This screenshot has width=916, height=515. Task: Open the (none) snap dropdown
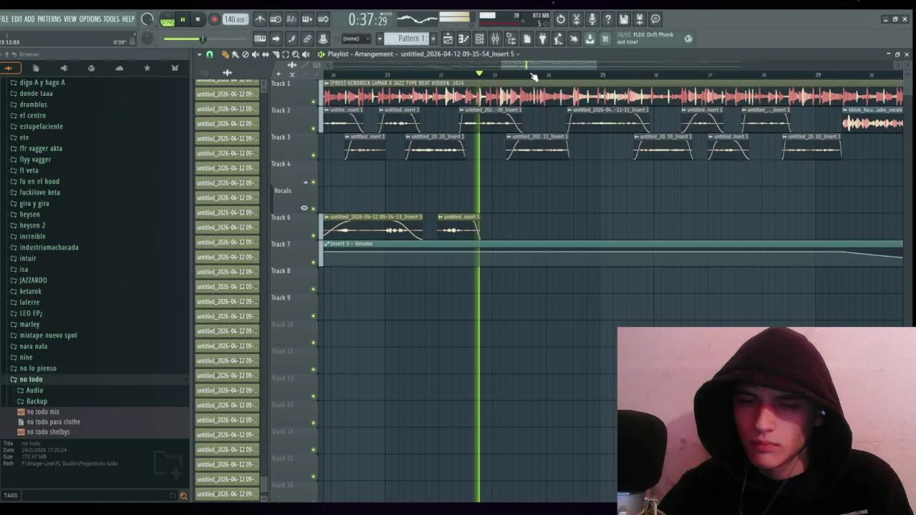tap(356, 39)
